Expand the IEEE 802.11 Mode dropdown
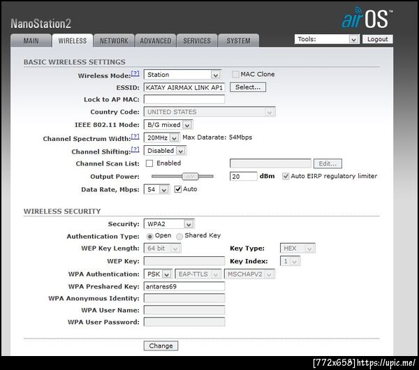Screen dimensions: 419x370 click(168, 125)
